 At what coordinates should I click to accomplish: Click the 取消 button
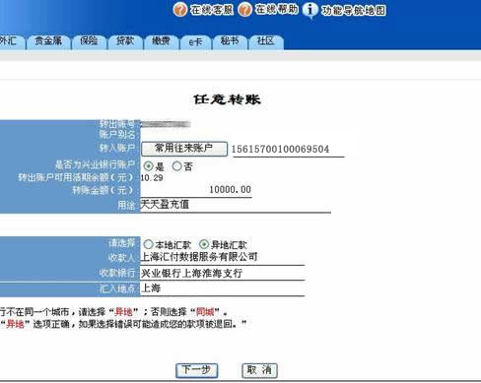[259, 370]
